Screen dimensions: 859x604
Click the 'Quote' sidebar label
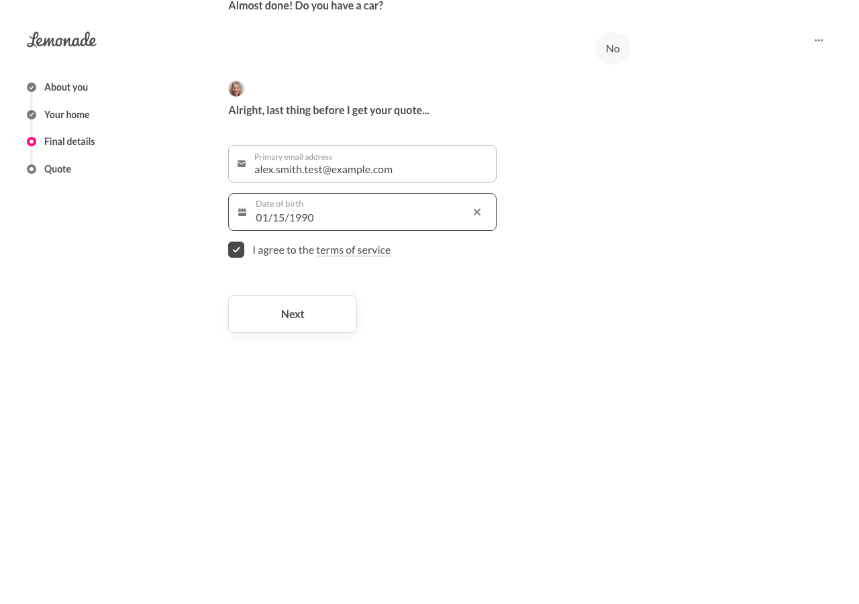[58, 169]
